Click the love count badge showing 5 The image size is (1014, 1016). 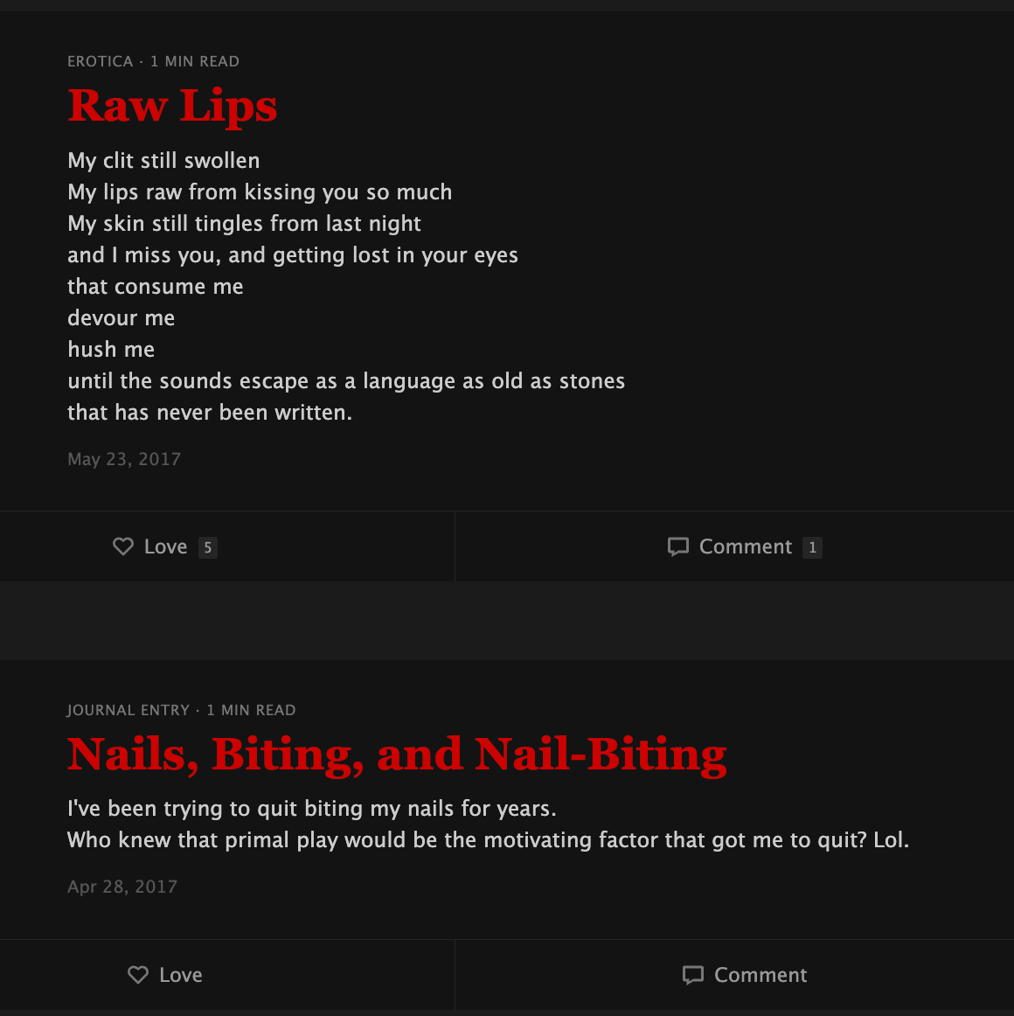208,547
